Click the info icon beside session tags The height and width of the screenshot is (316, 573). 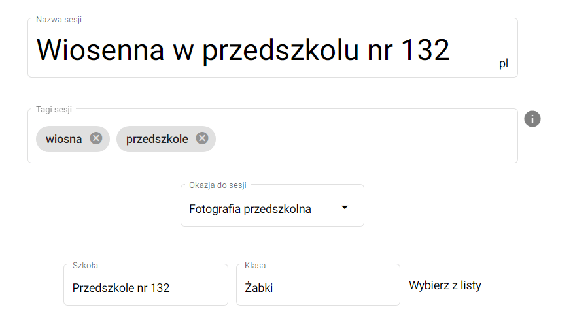tap(532, 119)
